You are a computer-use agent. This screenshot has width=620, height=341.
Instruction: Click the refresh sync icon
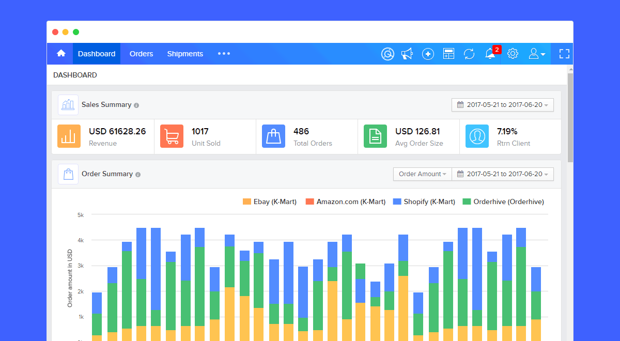pos(469,54)
